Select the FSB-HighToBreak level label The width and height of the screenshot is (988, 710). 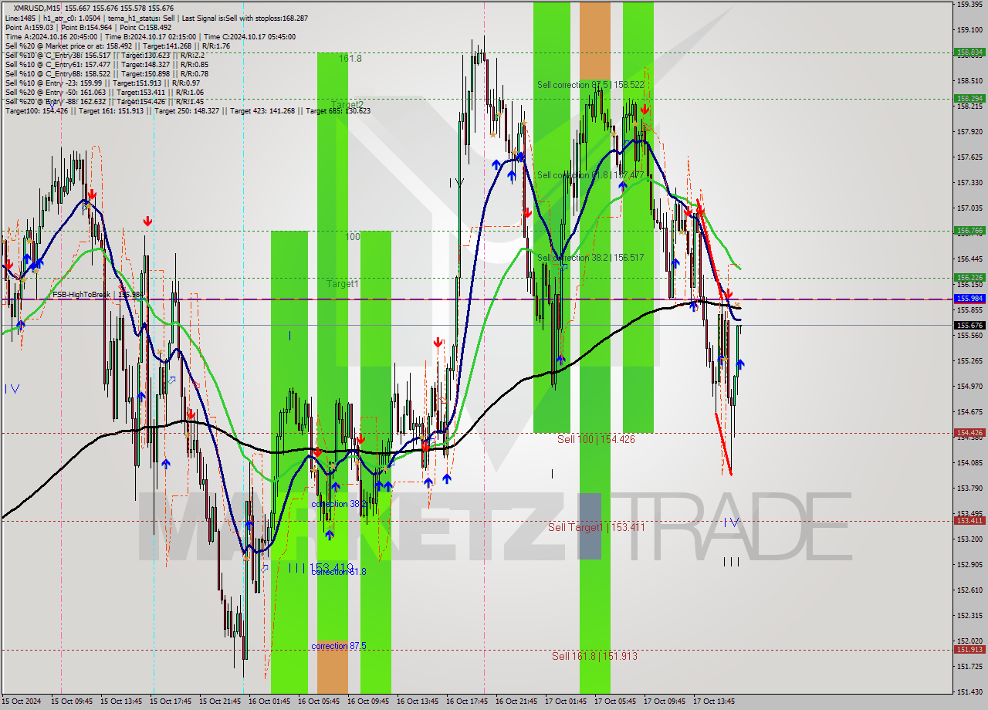coord(97,294)
